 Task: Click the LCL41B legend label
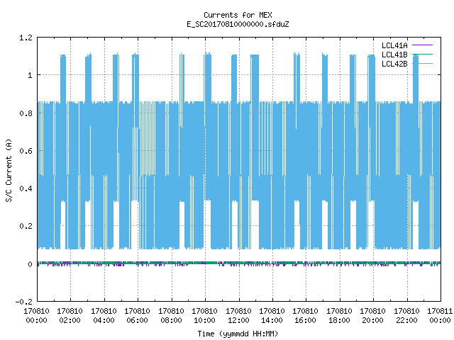[x=394, y=55]
